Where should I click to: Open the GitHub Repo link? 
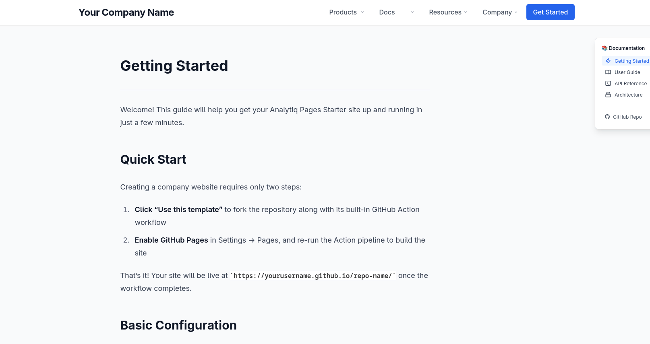[627, 117]
